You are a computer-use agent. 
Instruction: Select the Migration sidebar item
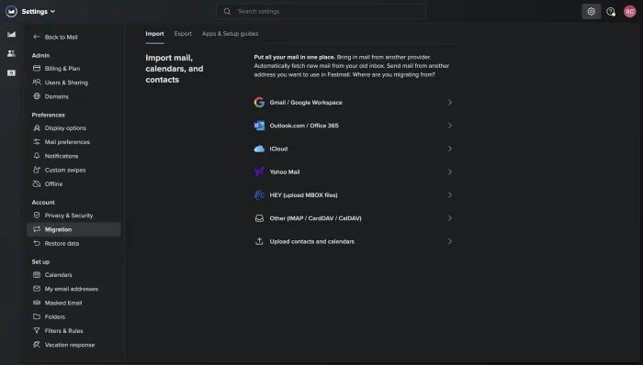(73, 229)
